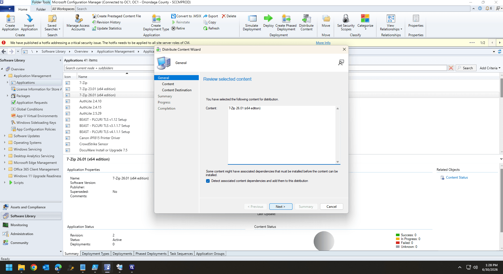The height and width of the screenshot is (274, 503).
Task: Expand the Operating Systems node
Action: pyautogui.click(x=5, y=142)
